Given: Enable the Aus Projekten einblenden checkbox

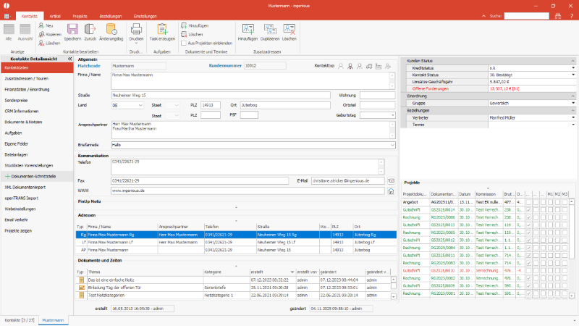Looking at the screenshot, I should pos(182,43).
